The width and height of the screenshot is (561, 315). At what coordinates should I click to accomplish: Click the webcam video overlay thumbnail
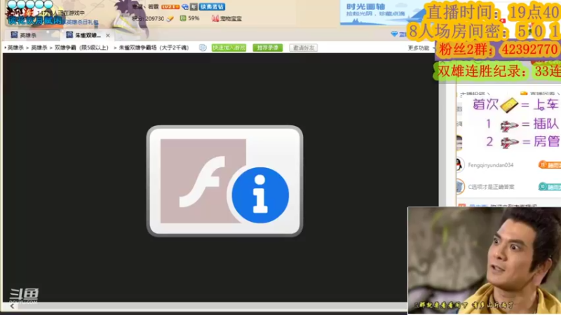(484, 260)
